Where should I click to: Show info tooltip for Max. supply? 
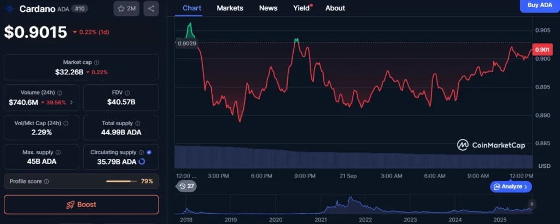[x=58, y=152]
